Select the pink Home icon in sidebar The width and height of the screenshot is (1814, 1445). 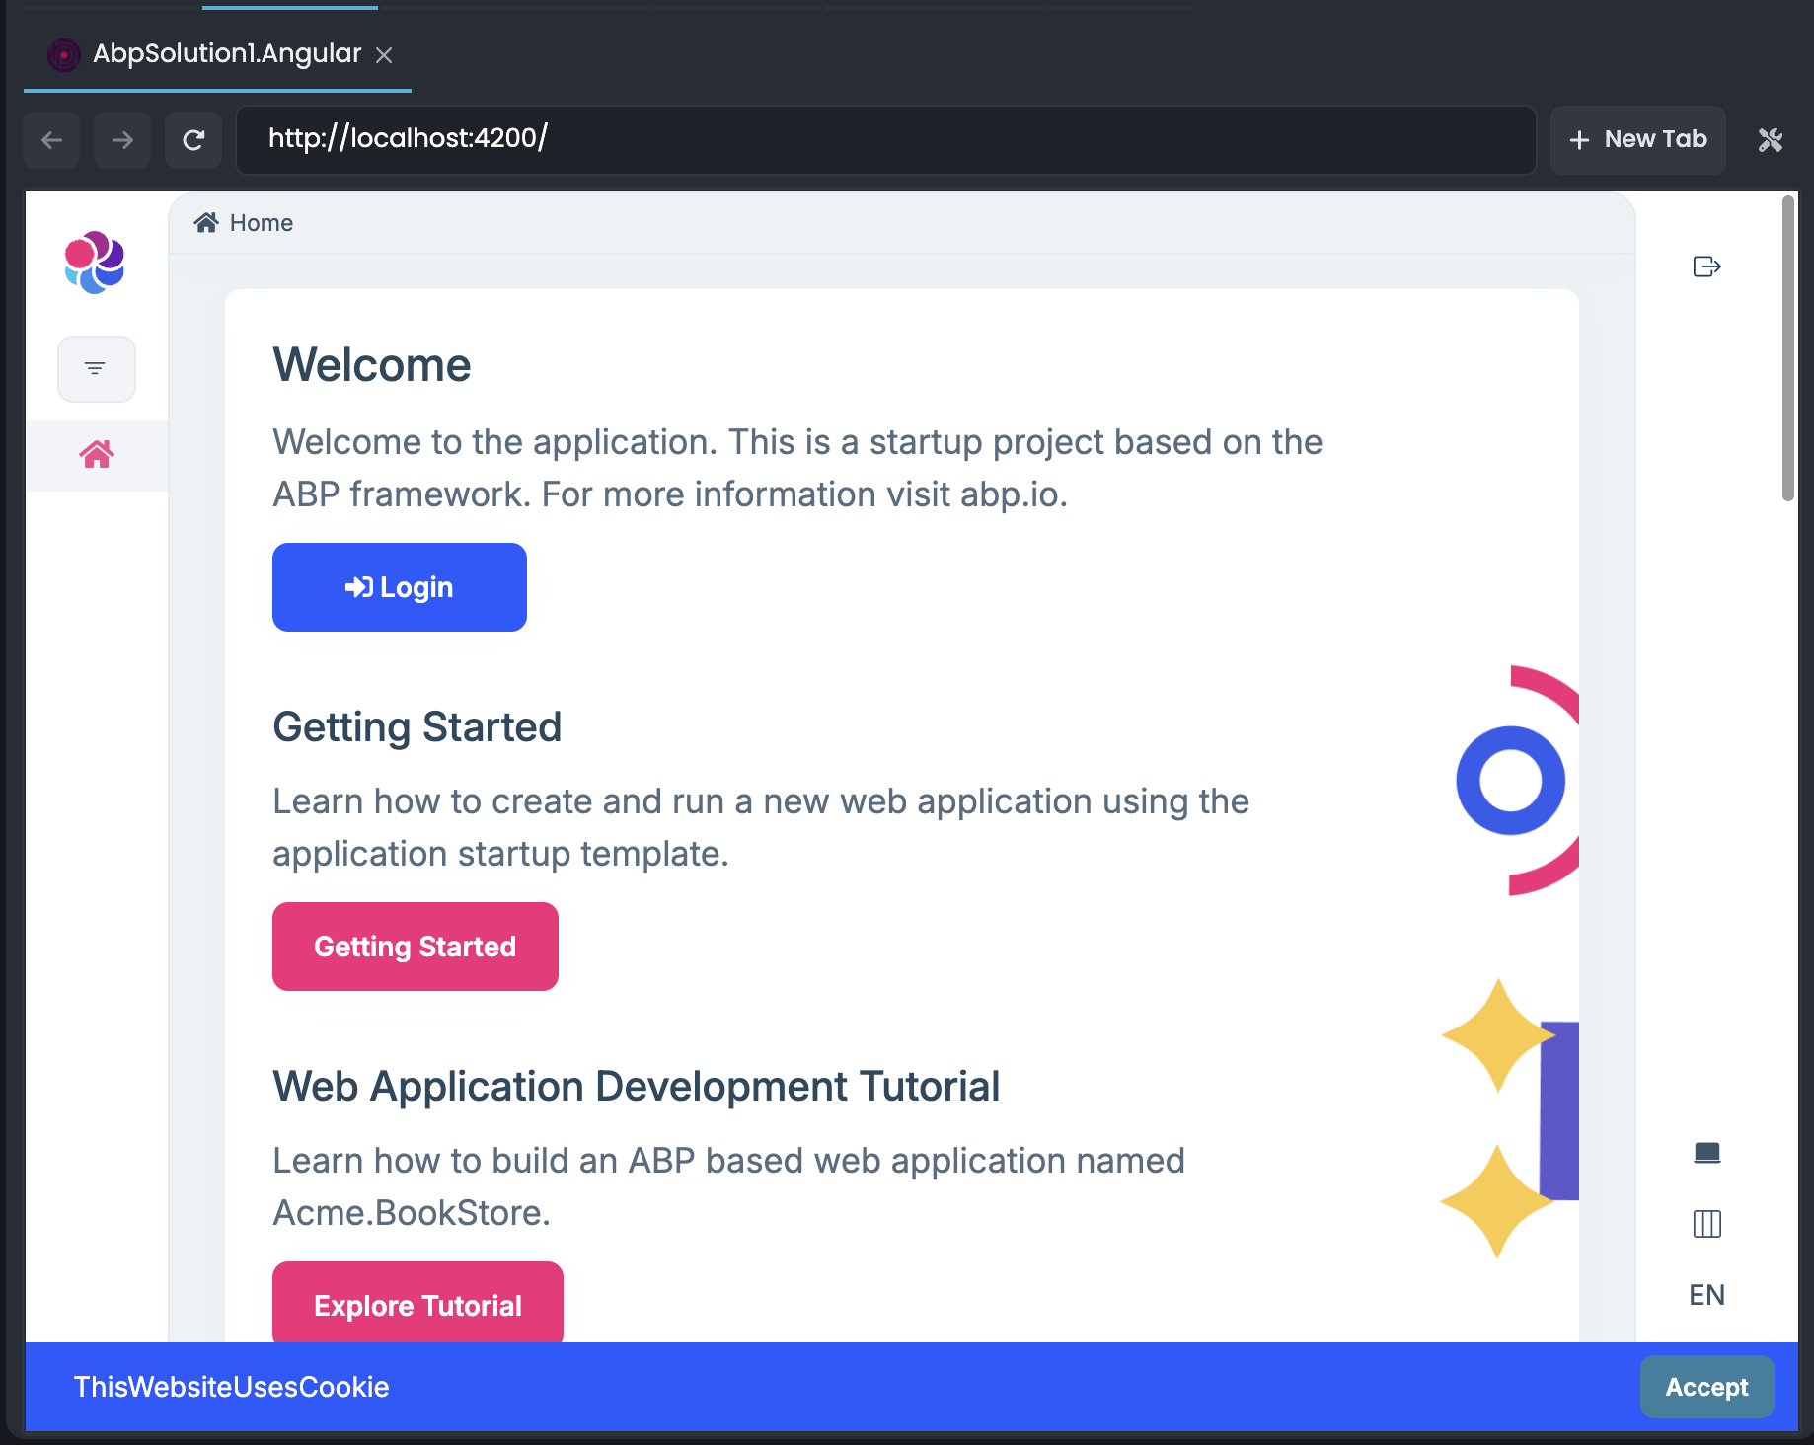97,455
